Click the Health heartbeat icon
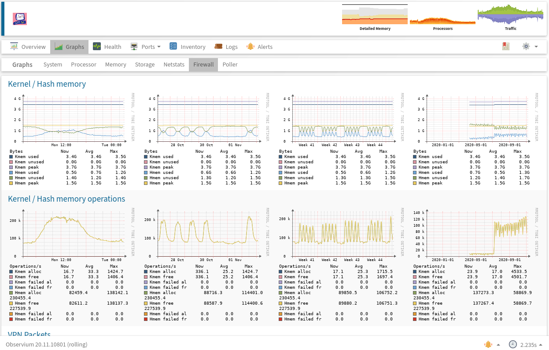The image size is (549, 350). click(x=97, y=46)
